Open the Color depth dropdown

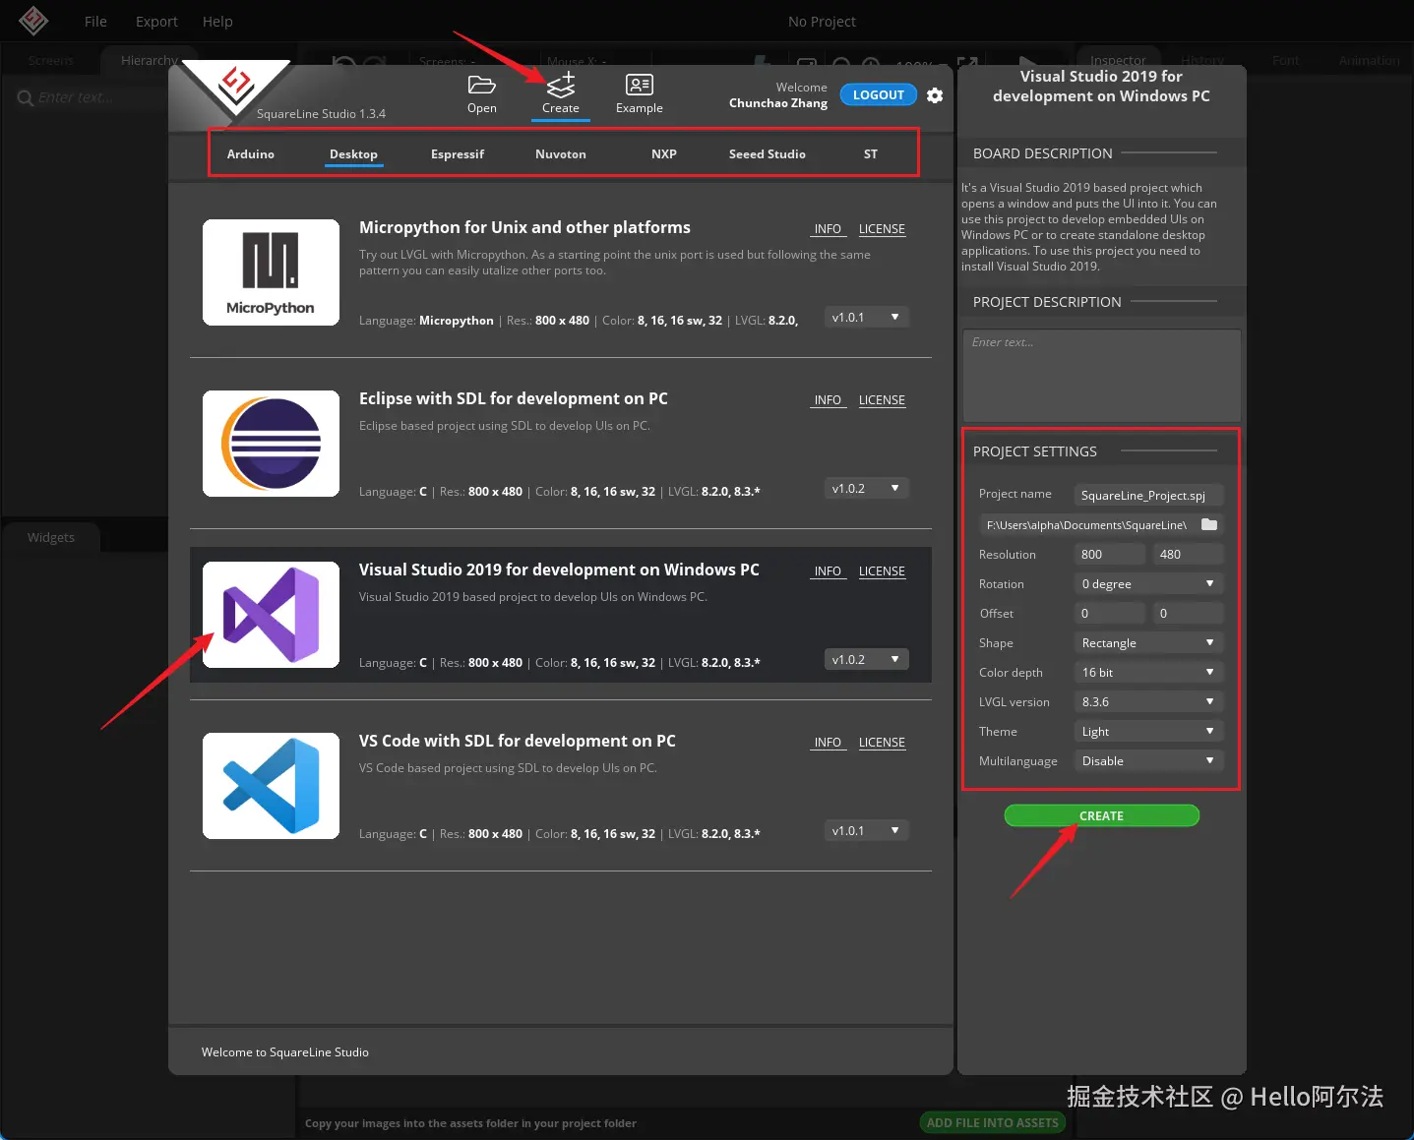click(x=1148, y=672)
